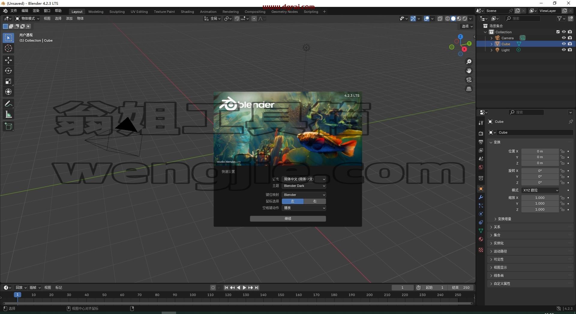Open the 编辑 menu
This screenshot has width=576, height=314.
(25, 11)
